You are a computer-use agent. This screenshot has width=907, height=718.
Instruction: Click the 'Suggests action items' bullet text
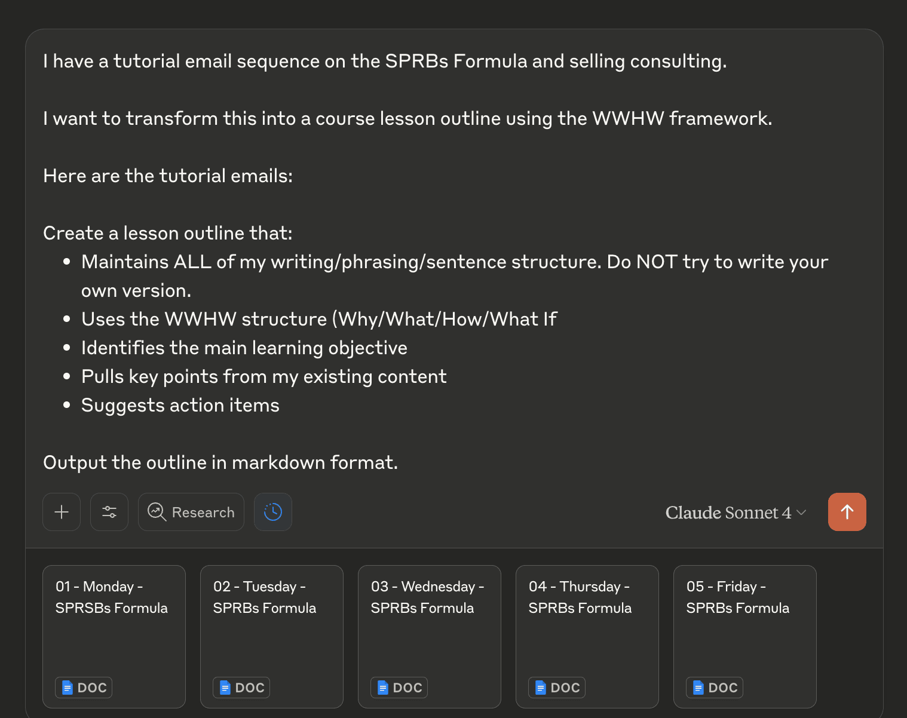[180, 406]
